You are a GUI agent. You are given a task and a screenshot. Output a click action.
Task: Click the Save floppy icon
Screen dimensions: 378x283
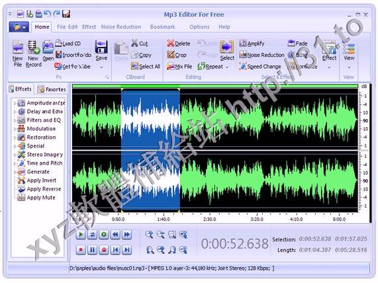pos(101,47)
